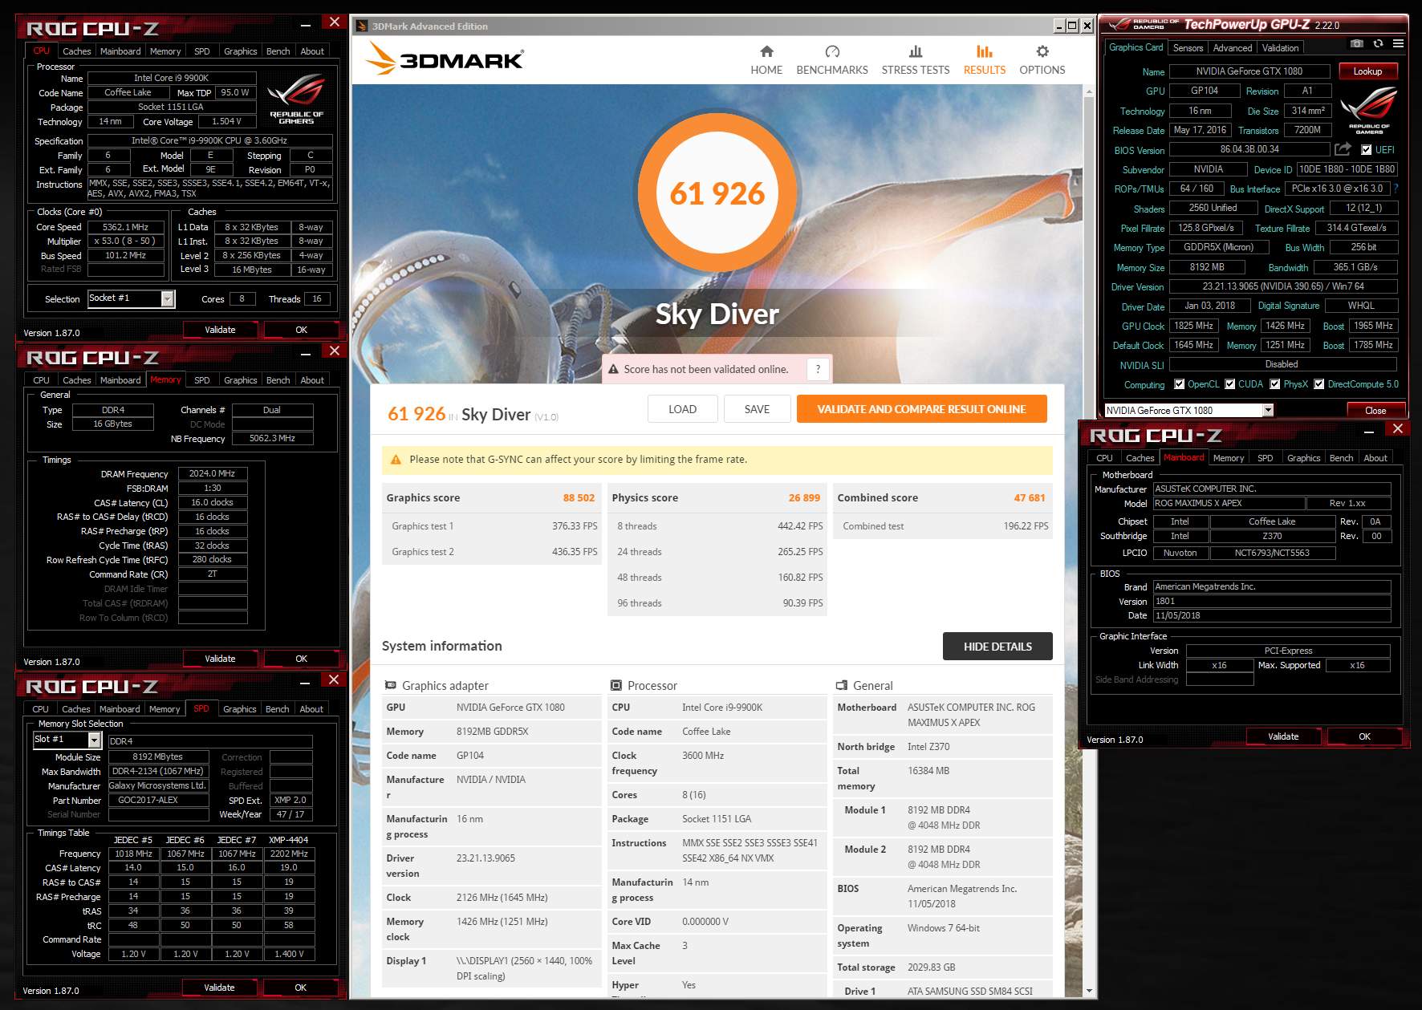This screenshot has height=1010, width=1422.
Task: Click the question mark help button beside validation notice
Action: [x=818, y=369]
